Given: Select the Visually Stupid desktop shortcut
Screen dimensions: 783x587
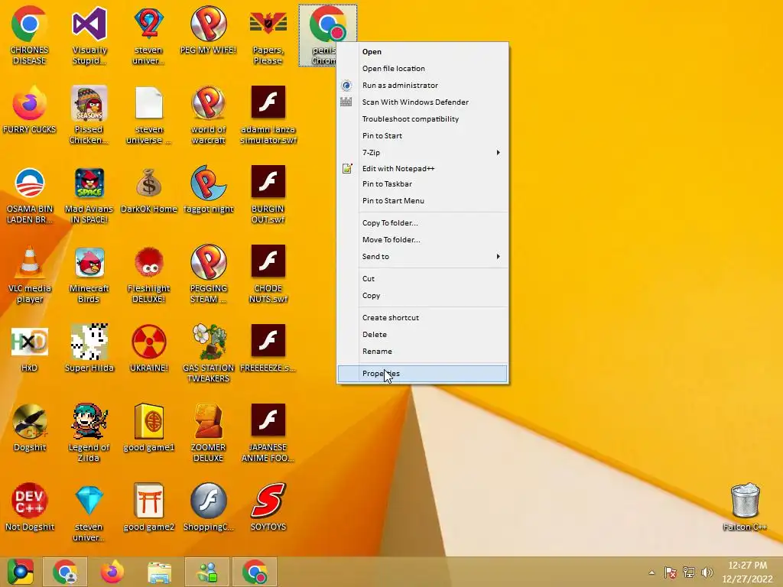Looking at the screenshot, I should click(x=89, y=36).
